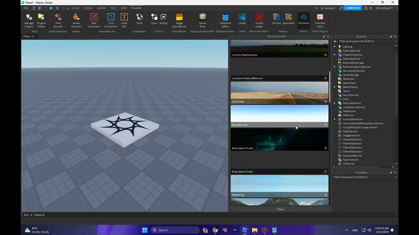Click the Reclass Convert tool

click(x=276, y=19)
